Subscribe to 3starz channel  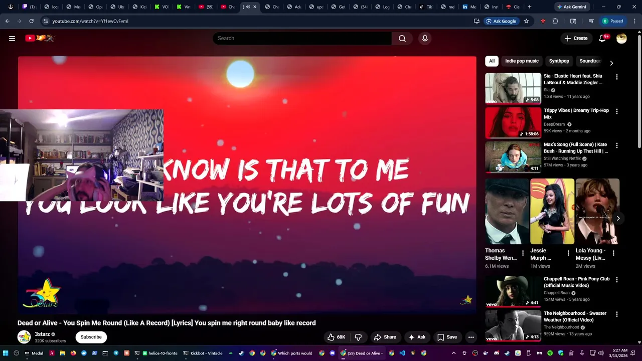coord(91,337)
